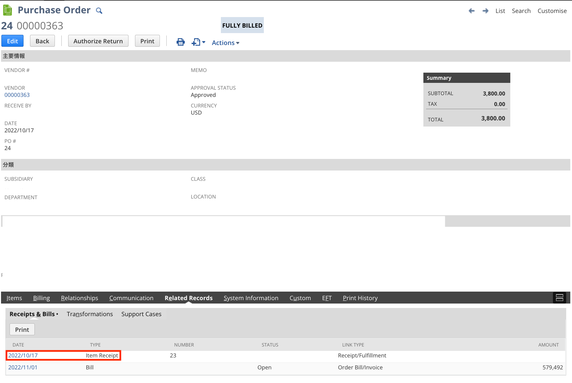This screenshot has width=572, height=383.
Task: Open the Actions dropdown menu
Action: (223, 43)
